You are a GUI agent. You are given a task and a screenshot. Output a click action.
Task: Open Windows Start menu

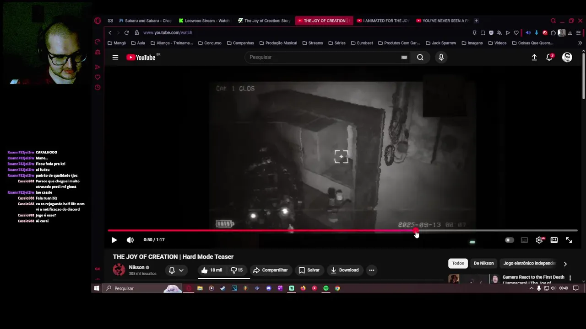[x=97, y=288]
